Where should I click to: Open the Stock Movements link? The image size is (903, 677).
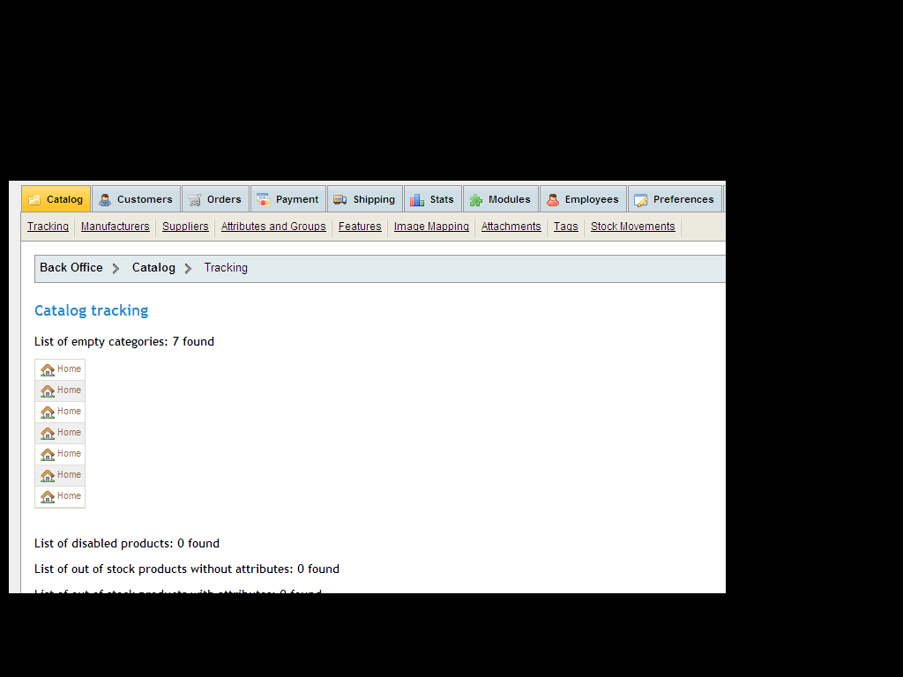coord(633,227)
